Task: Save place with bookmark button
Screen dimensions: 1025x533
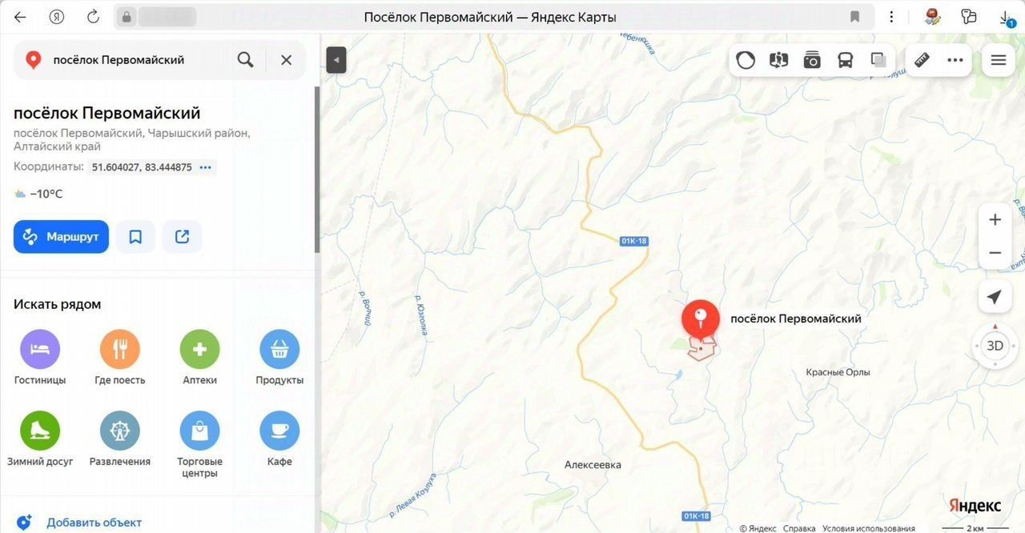Action: click(x=135, y=237)
